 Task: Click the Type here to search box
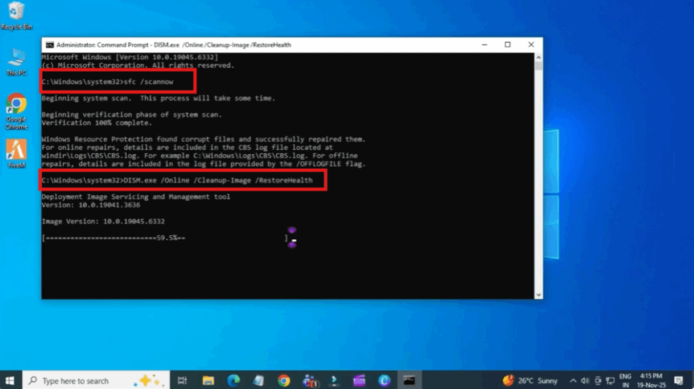[x=96, y=381]
